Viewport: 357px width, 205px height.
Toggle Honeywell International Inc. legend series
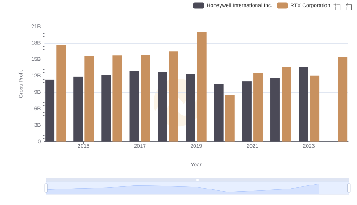tap(232, 5)
